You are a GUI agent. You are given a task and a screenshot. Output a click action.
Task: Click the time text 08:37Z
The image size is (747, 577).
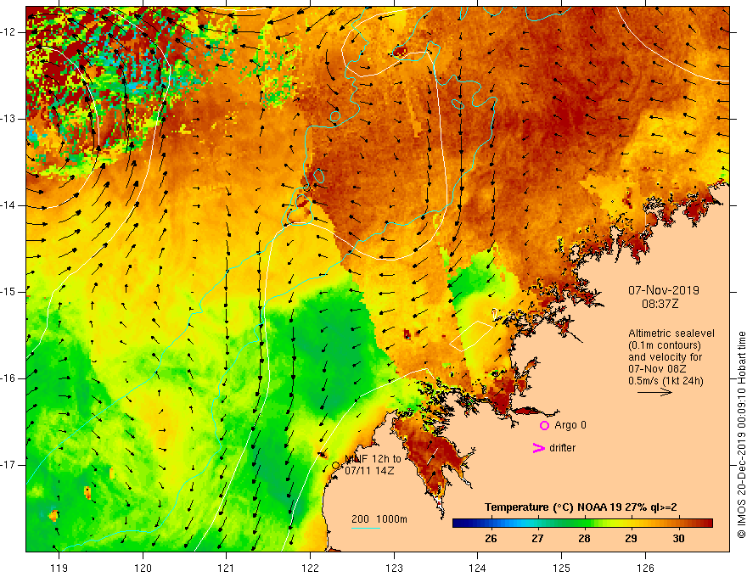(660, 304)
